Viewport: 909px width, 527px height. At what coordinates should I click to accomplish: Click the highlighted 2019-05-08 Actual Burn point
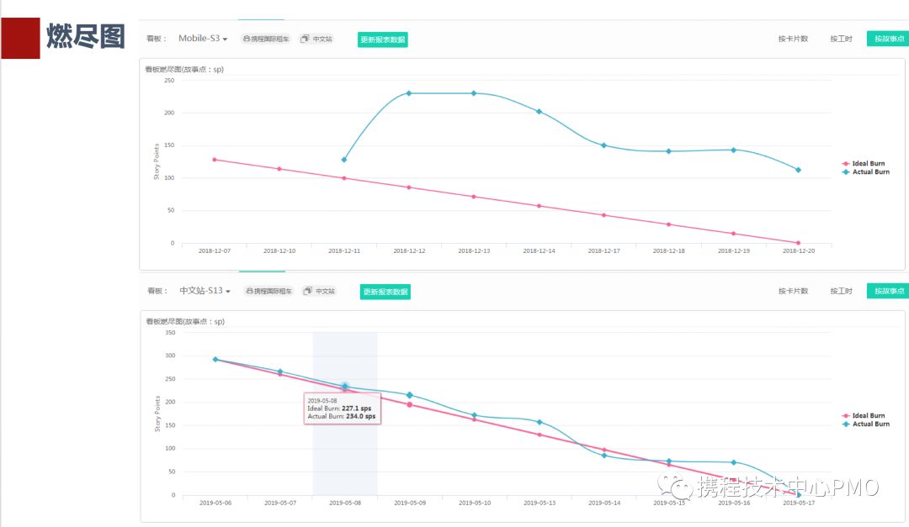[345, 386]
